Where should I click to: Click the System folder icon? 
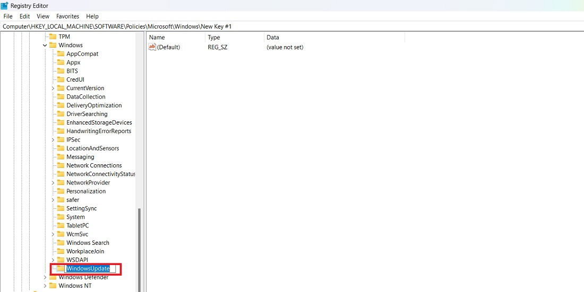pos(61,217)
